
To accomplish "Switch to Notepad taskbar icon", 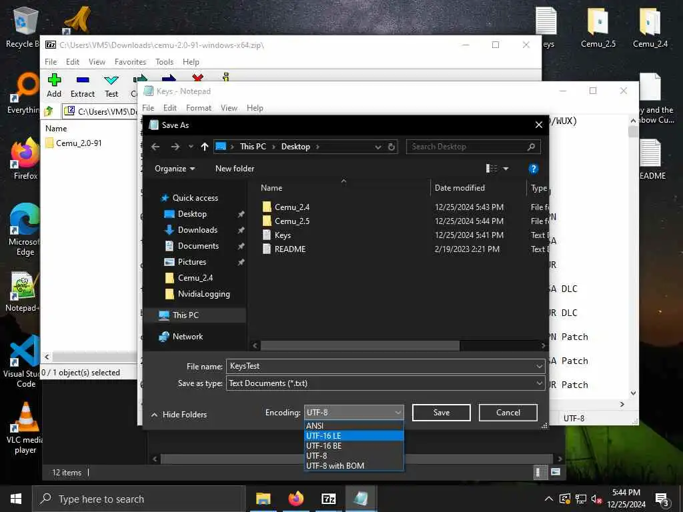I will 361,499.
